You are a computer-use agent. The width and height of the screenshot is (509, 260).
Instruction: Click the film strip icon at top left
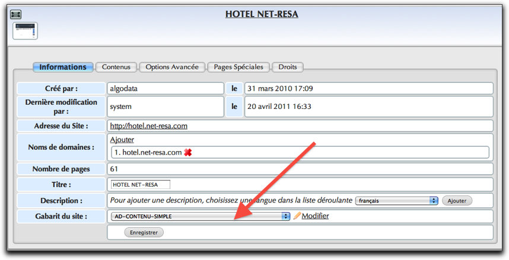[x=15, y=15]
